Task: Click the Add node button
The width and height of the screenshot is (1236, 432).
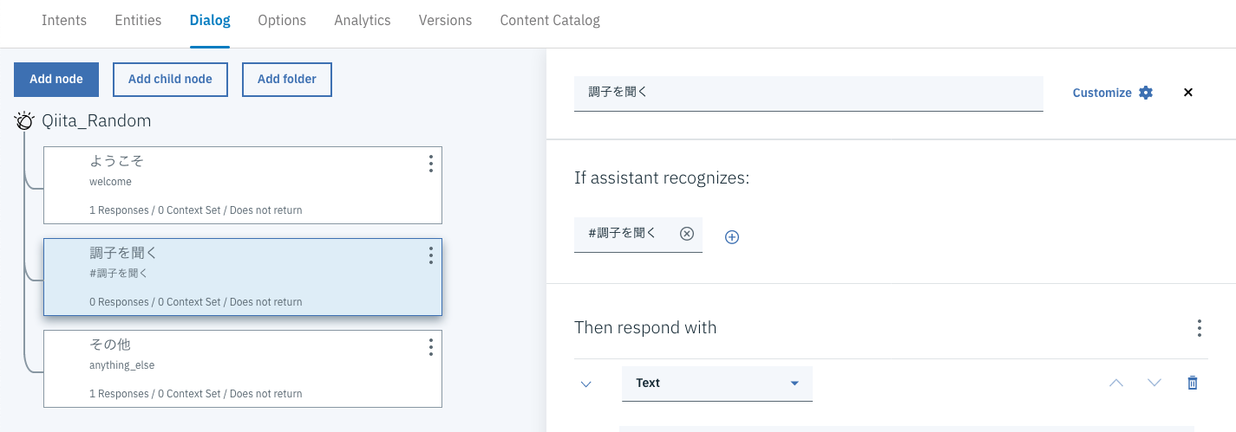Action: tap(56, 80)
